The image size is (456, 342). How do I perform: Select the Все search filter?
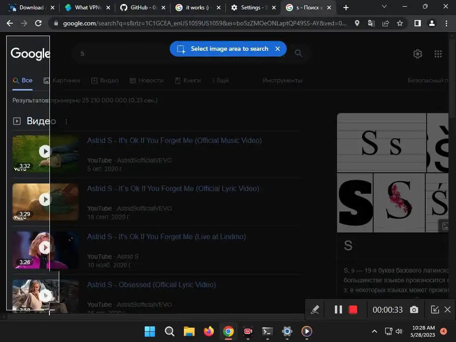click(22, 81)
